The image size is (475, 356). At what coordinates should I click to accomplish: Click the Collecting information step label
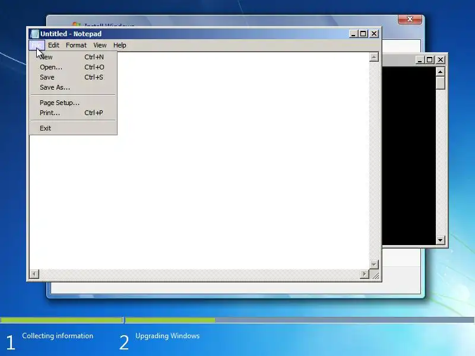click(58, 336)
